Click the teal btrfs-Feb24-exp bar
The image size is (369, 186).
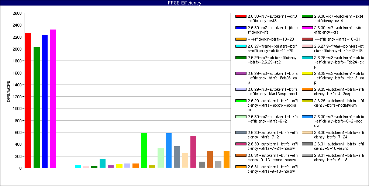point(103,163)
